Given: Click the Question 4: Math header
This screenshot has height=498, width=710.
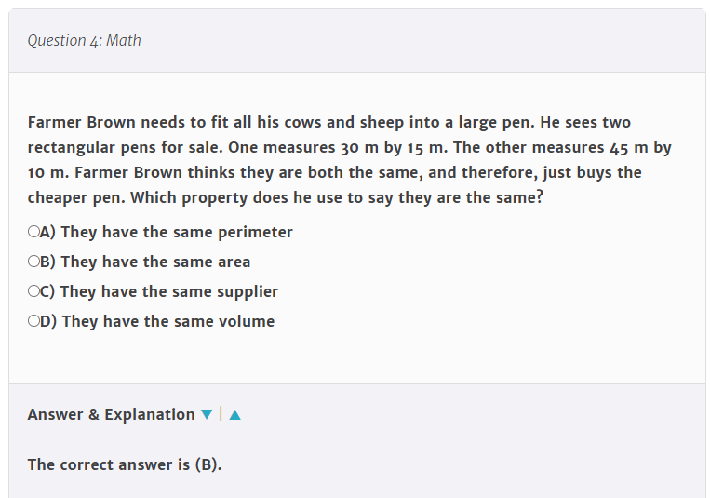Looking at the screenshot, I should click(x=85, y=41).
